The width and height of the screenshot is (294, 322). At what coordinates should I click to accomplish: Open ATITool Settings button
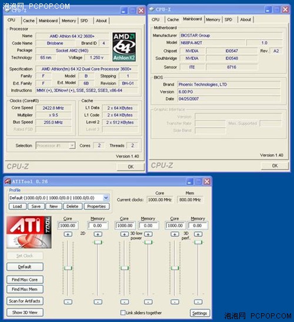click(199, 313)
